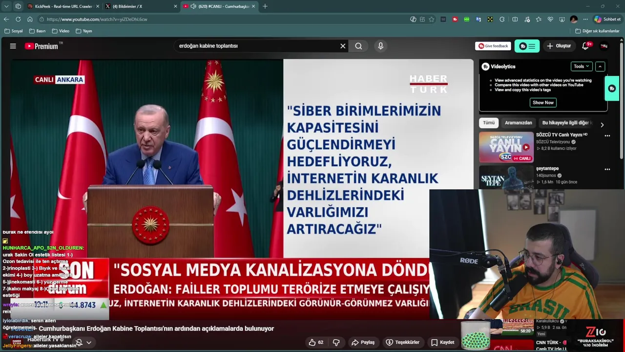Image resolution: width=625 pixels, height=352 pixels.
Task: Toggle split screen view icon
Action: [515, 19]
